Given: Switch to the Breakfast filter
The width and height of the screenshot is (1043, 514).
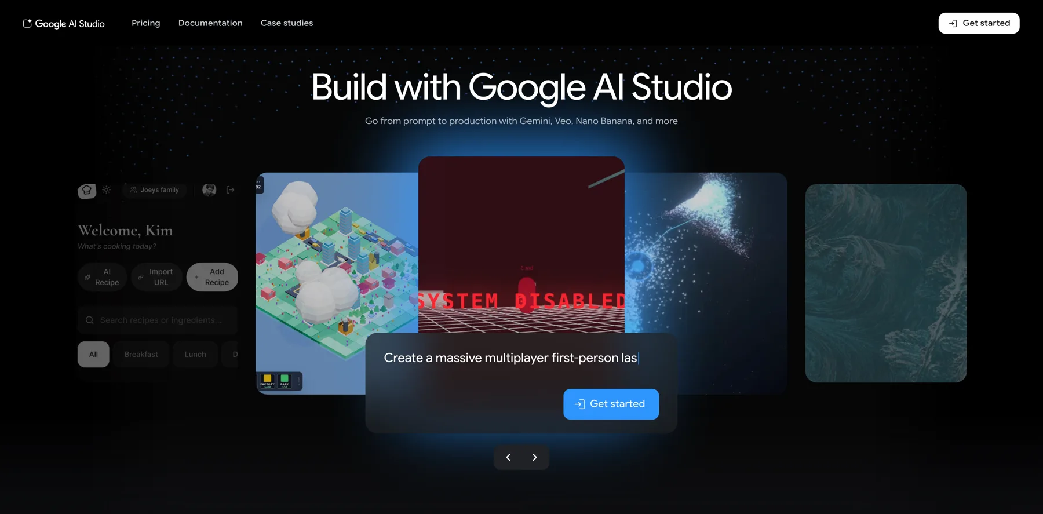Looking at the screenshot, I should [x=141, y=354].
